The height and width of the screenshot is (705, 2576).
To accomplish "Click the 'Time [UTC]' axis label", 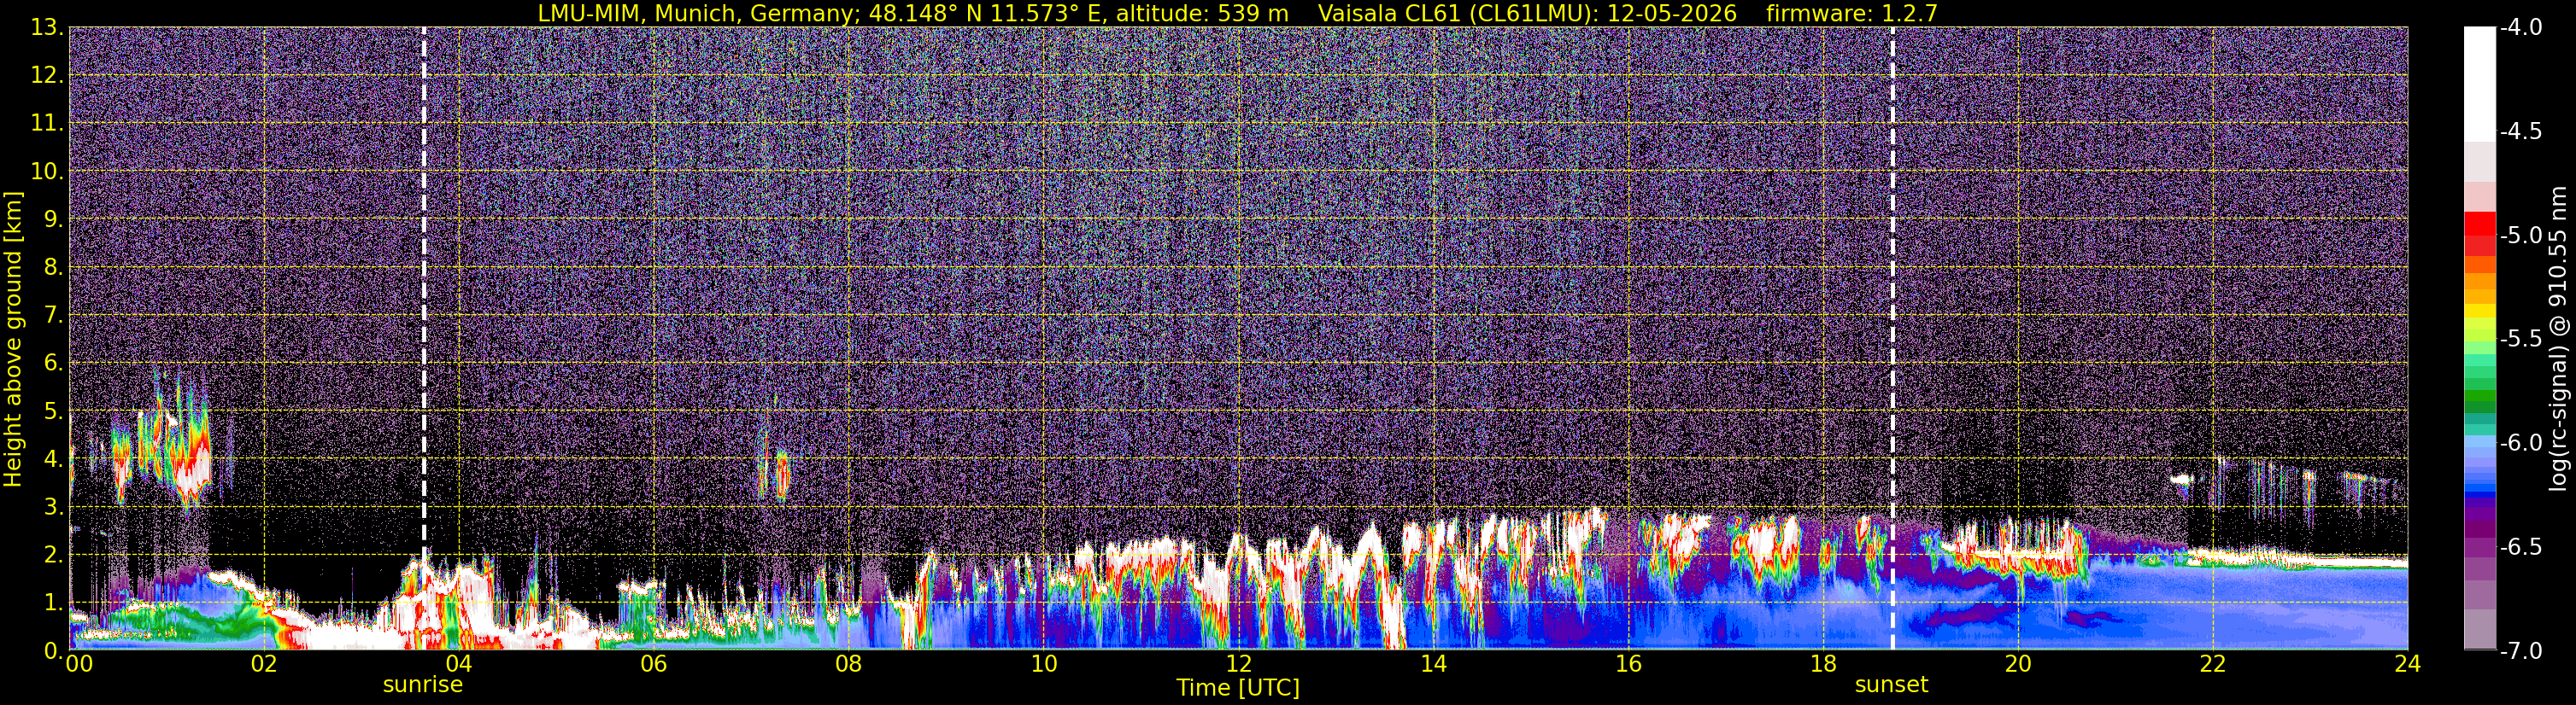I will click(x=1238, y=688).
